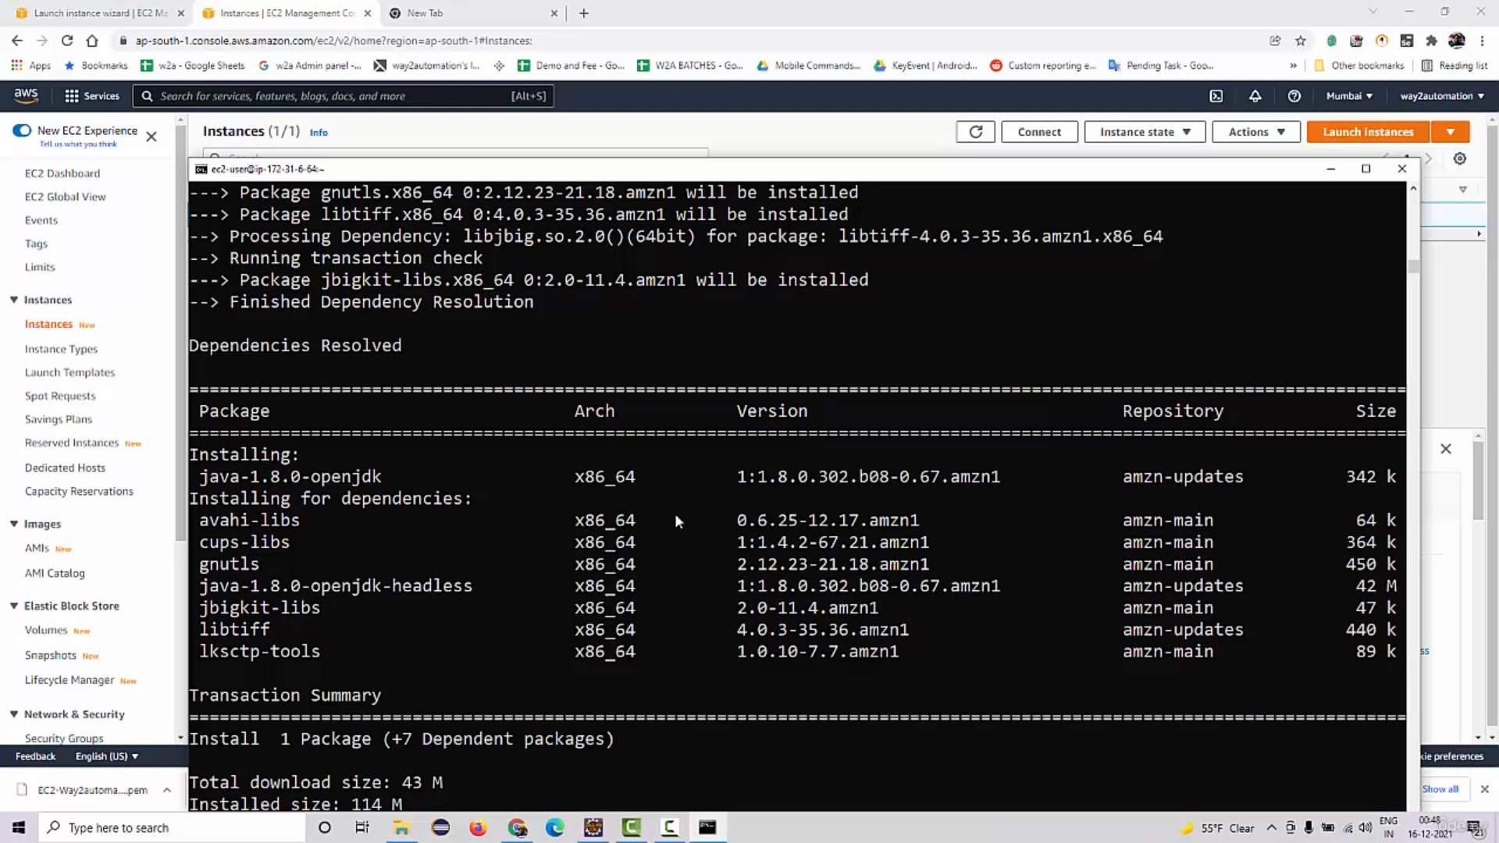
Task: Go to browser home page
Action: (x=92, y=41)
